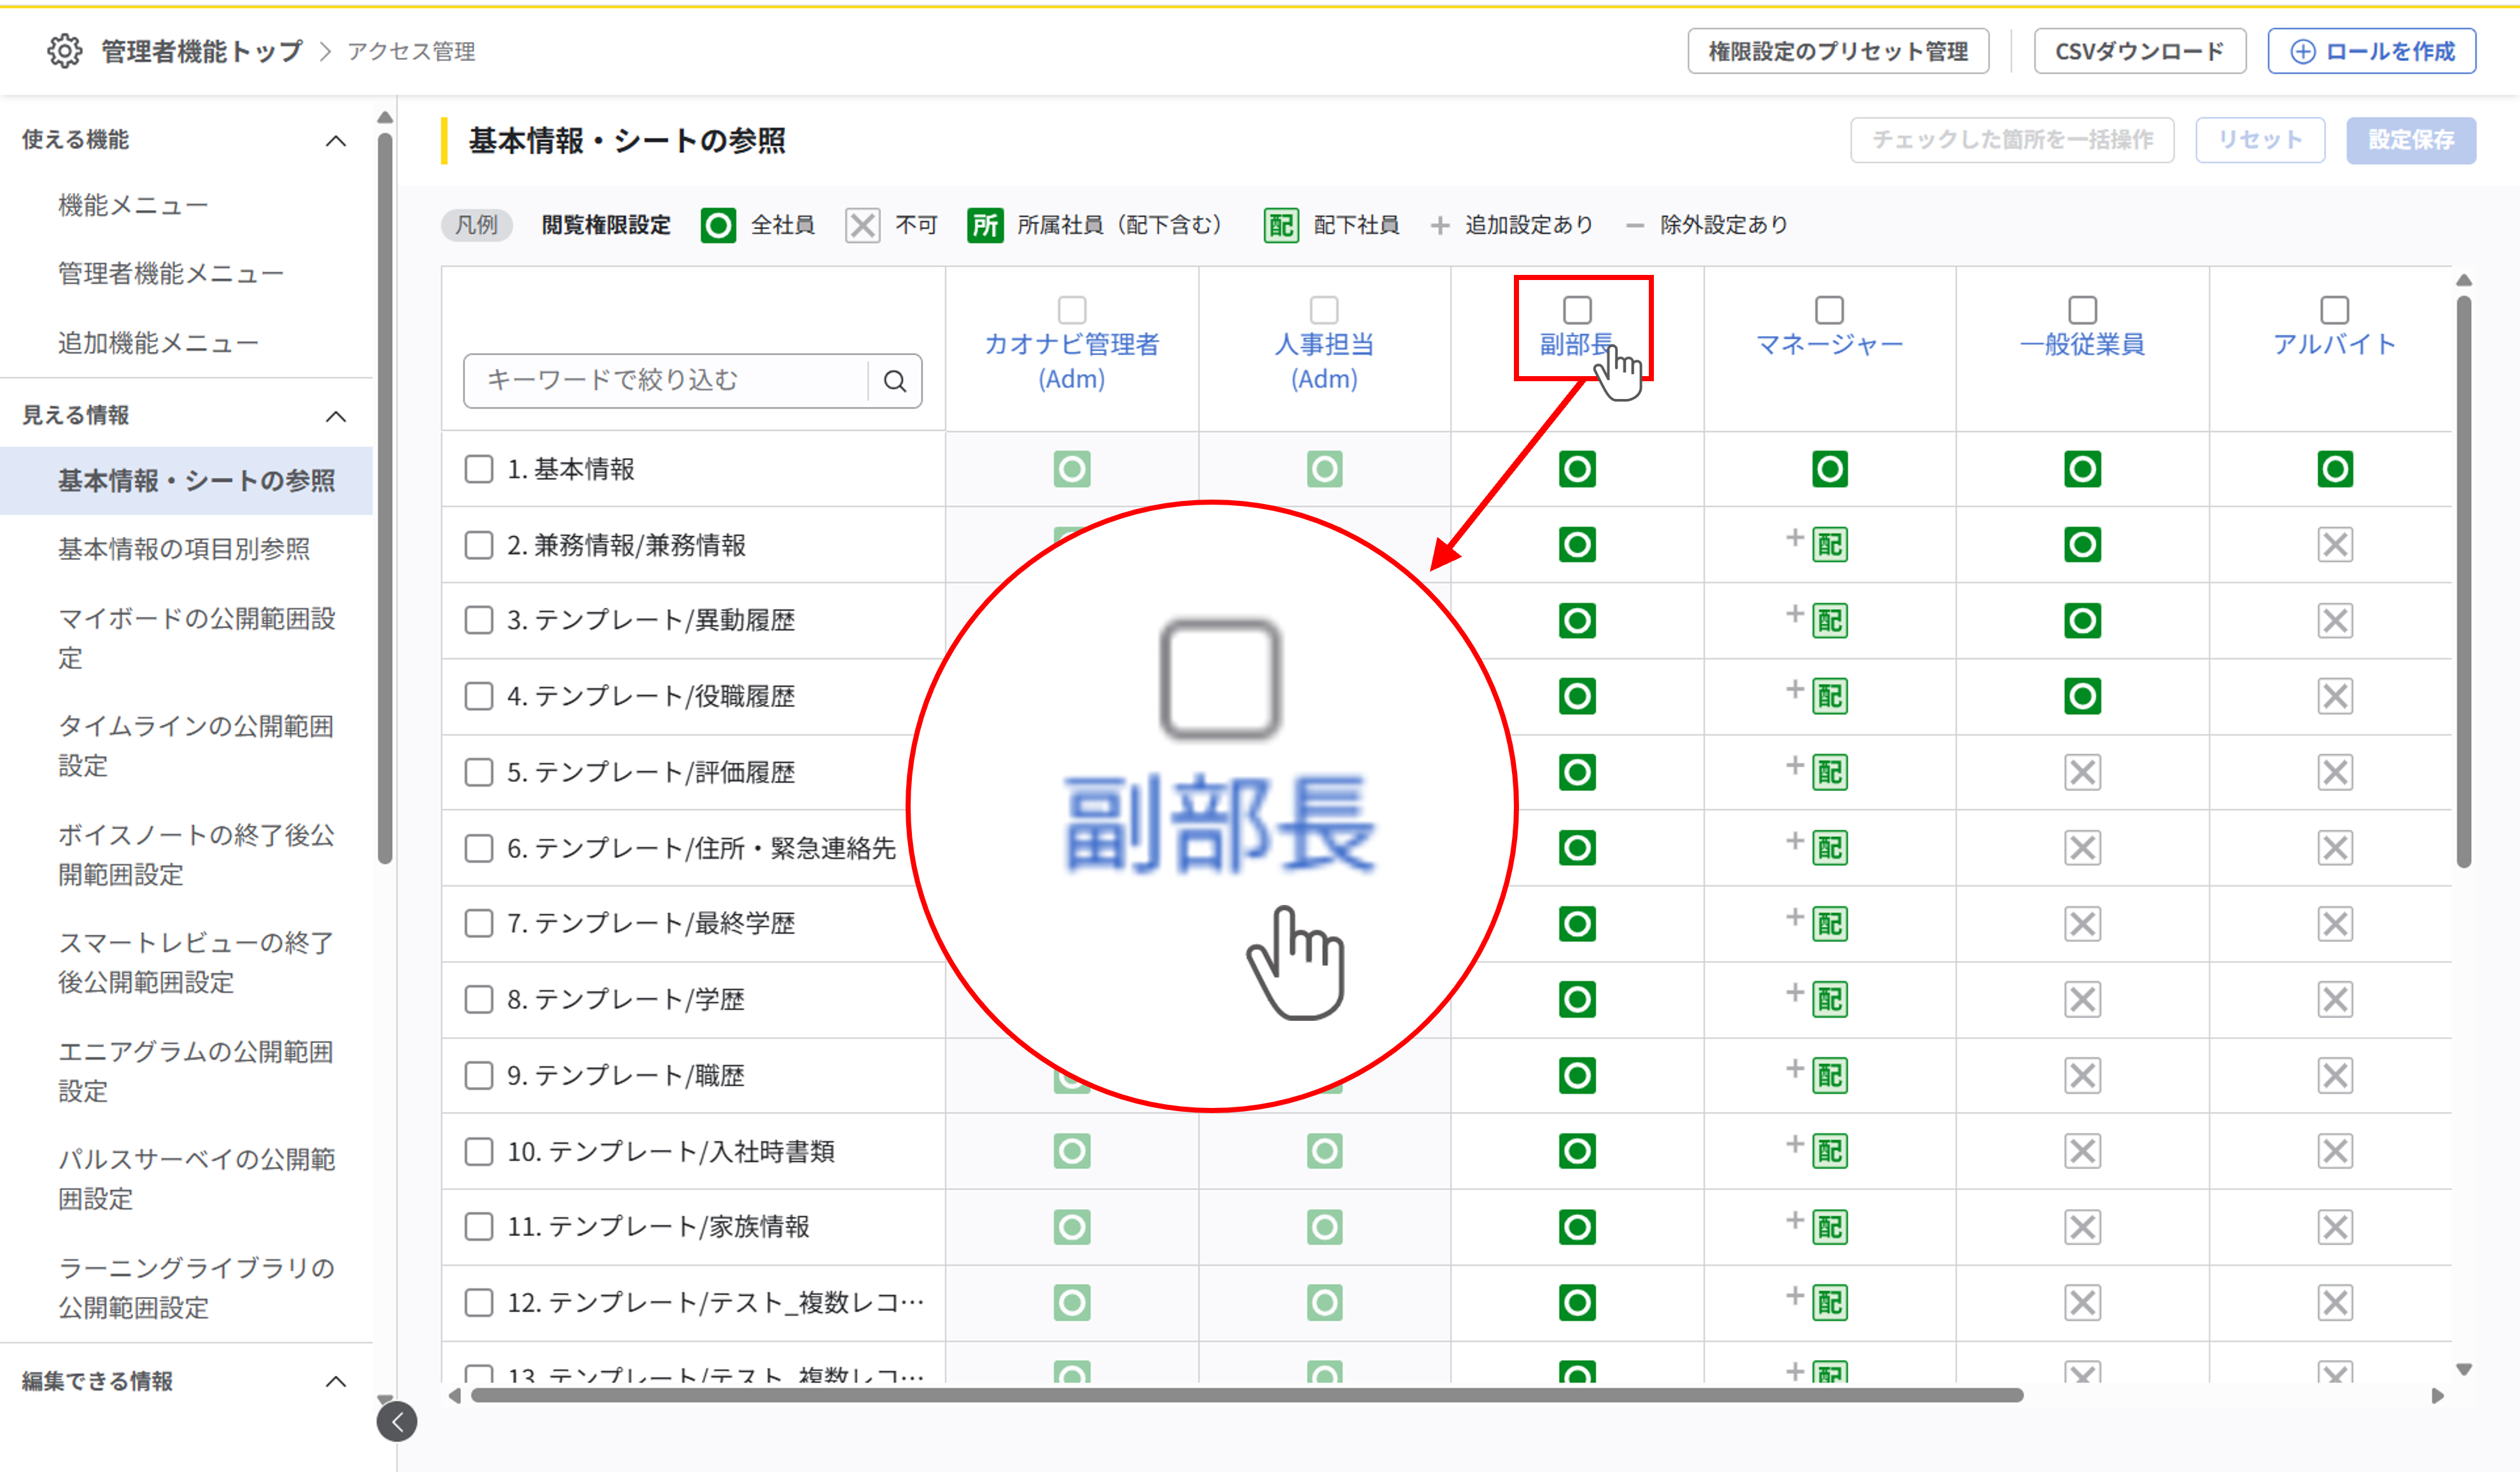The width and height of the screenshot is (2520, 1472).
Task: Click チェックした箇所を一括操作 button
Action: click(2012, 140)
